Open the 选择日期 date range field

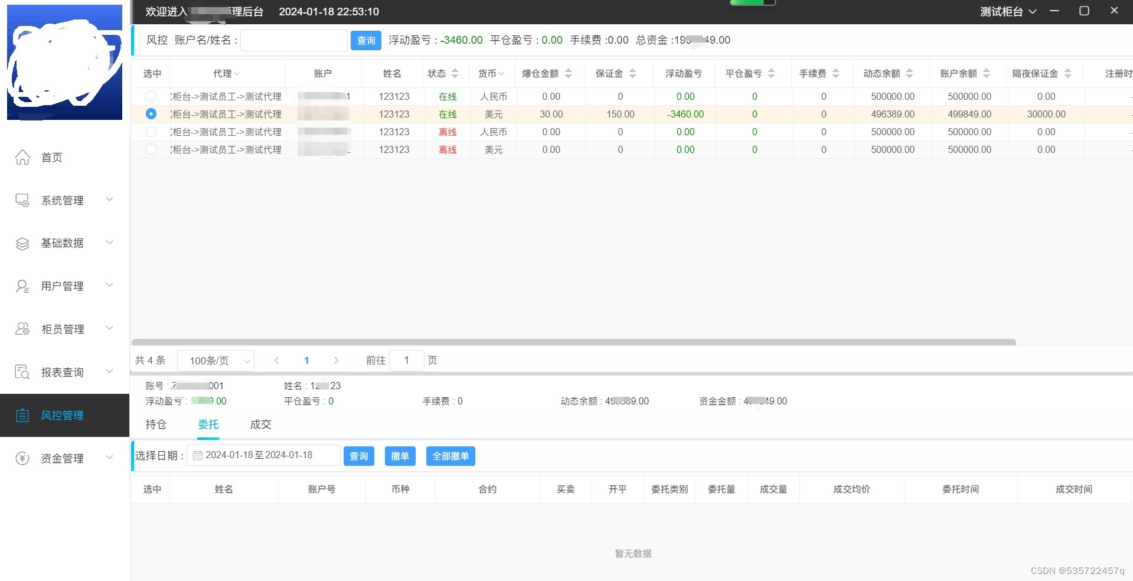coord(263,455)
